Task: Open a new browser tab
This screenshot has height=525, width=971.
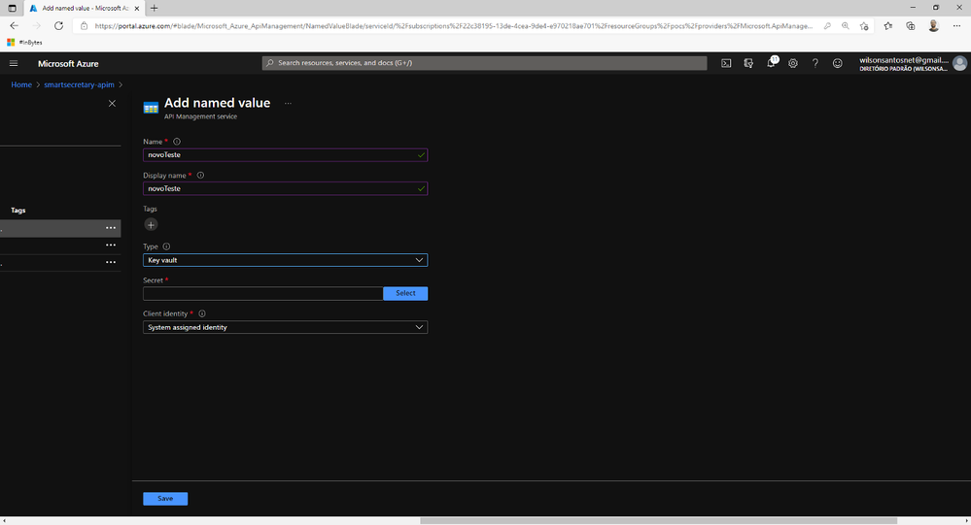Action: [155, 8]
